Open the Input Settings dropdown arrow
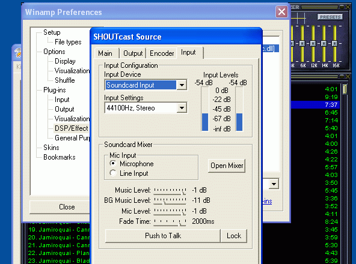Viewport: 356px width, 264px height. point(182,108)
